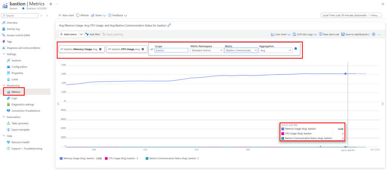Open Drill into Logs dropdown

point(305,34)
